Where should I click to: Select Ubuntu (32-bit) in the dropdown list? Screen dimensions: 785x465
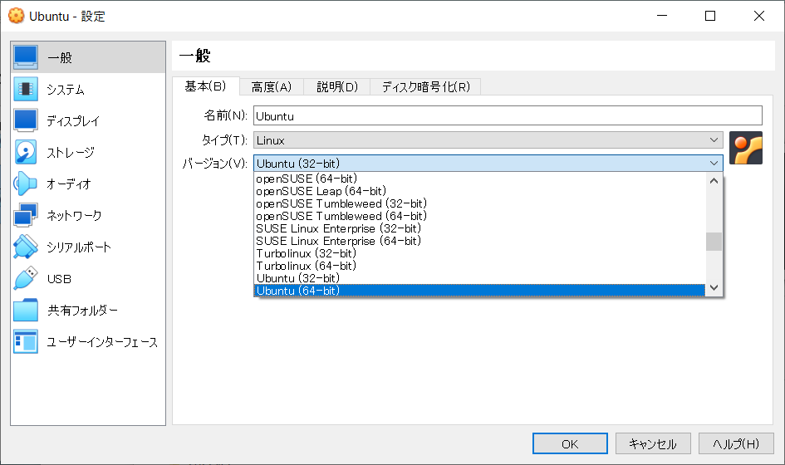[x=479, y=278]
